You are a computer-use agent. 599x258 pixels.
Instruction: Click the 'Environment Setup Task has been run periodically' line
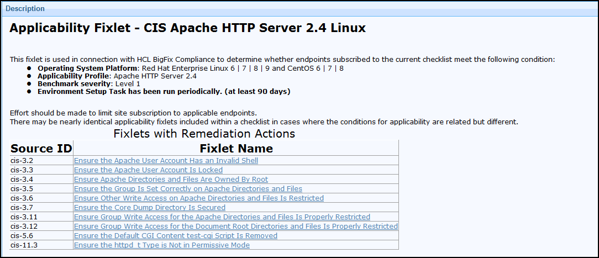coord(164,92)
